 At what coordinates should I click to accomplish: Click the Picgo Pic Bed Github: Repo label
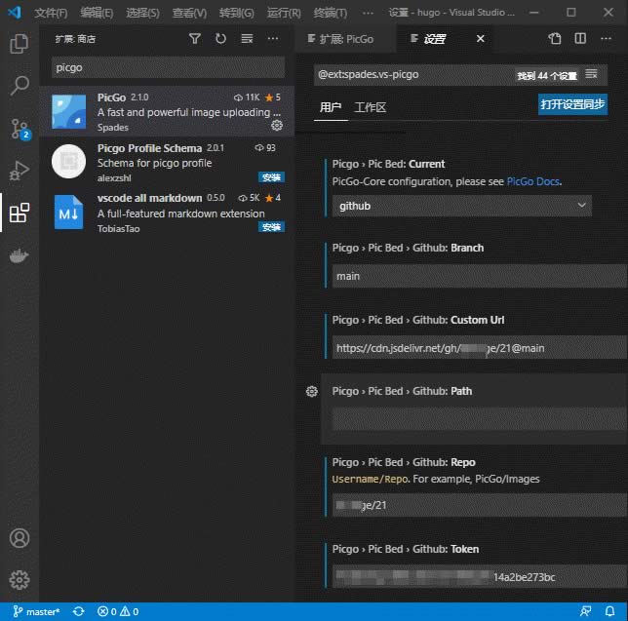(404, 462)
